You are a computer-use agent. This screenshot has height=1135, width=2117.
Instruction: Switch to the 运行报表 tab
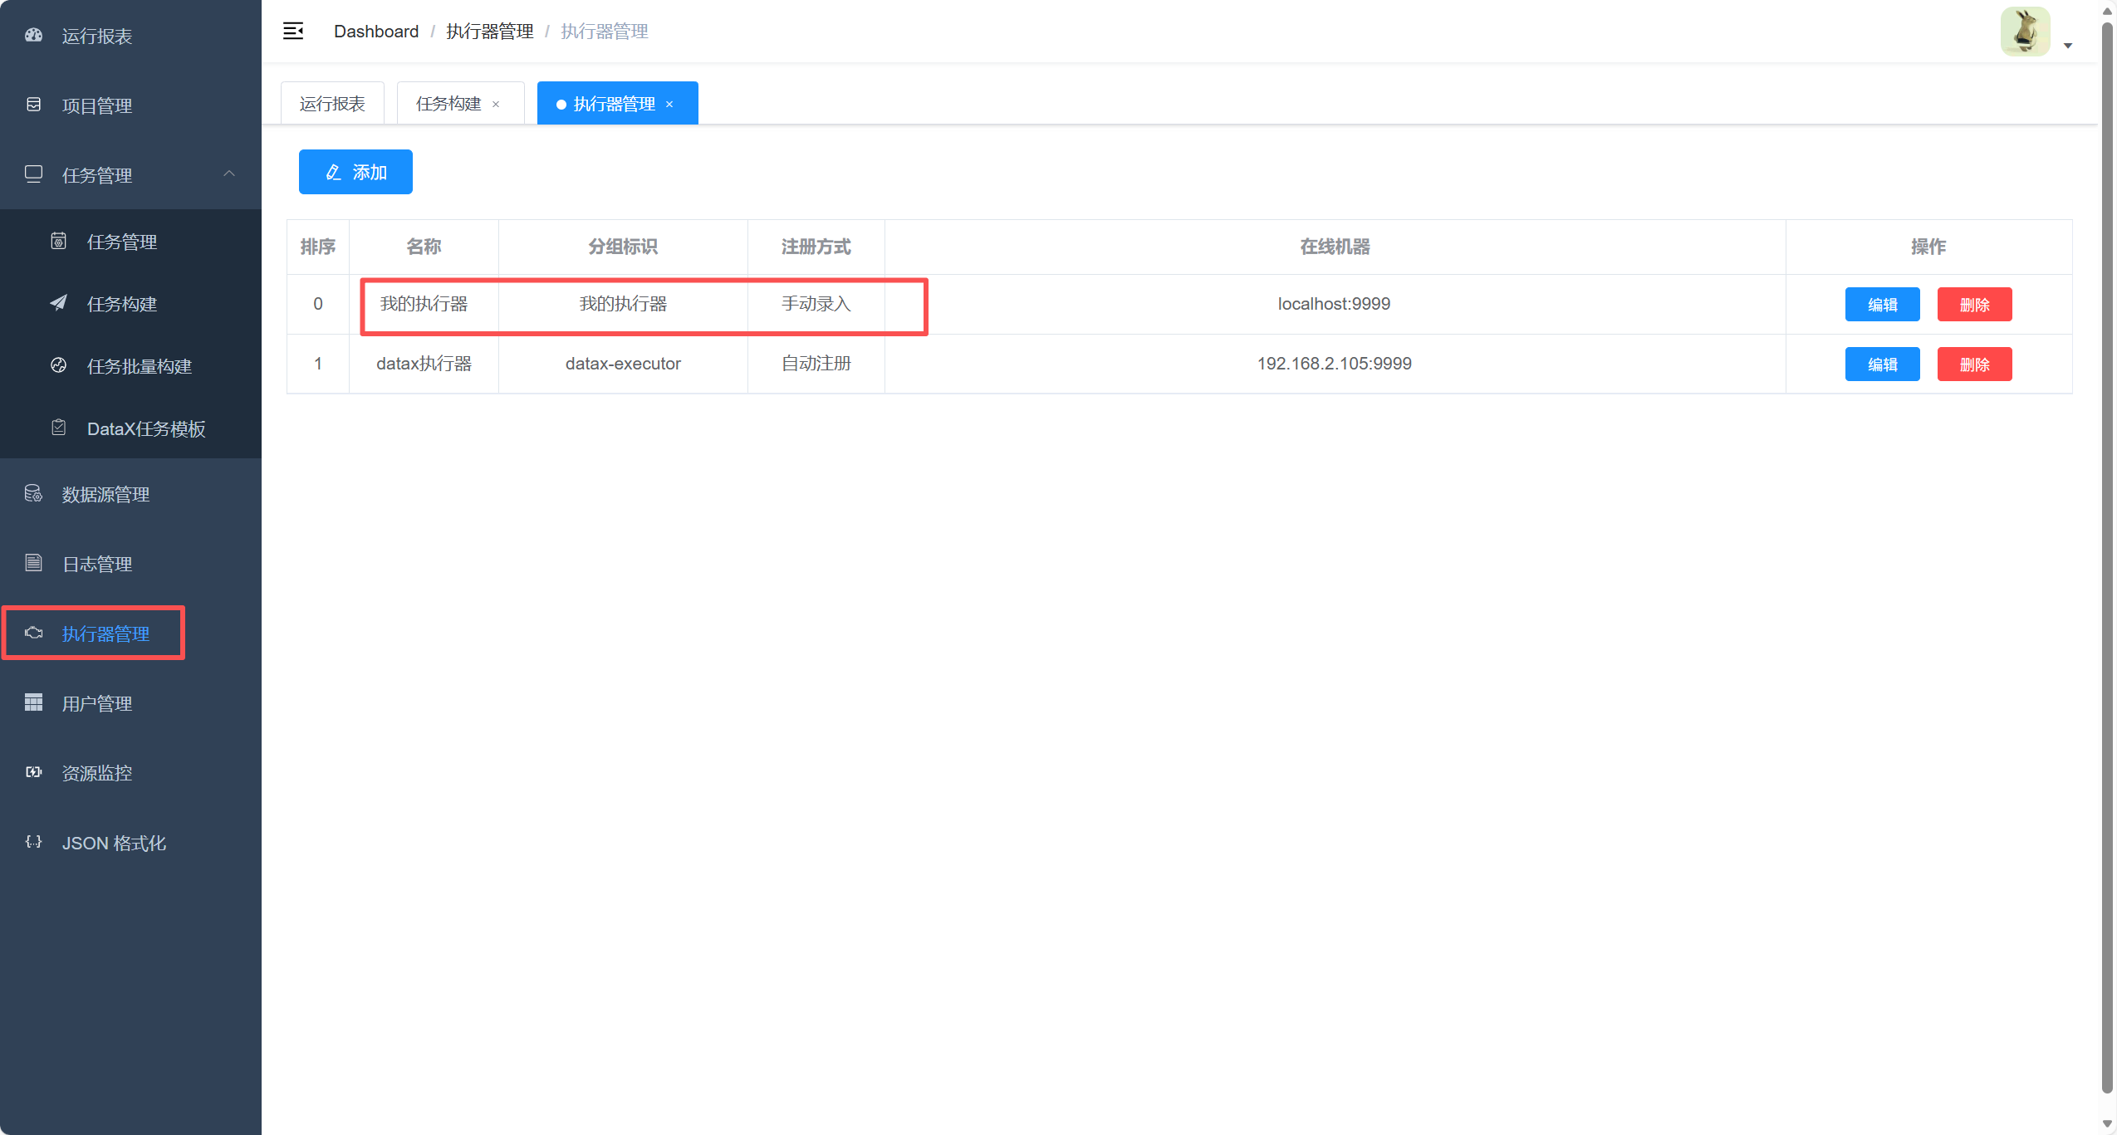(332, 104)
